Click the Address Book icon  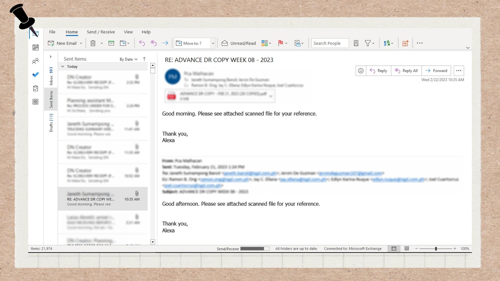tap(356, 43)
